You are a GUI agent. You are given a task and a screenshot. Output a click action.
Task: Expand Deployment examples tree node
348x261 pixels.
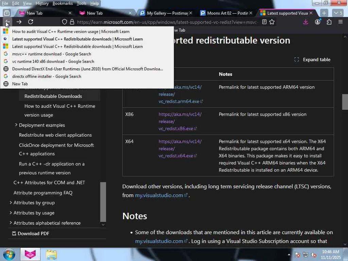[16, 125]
